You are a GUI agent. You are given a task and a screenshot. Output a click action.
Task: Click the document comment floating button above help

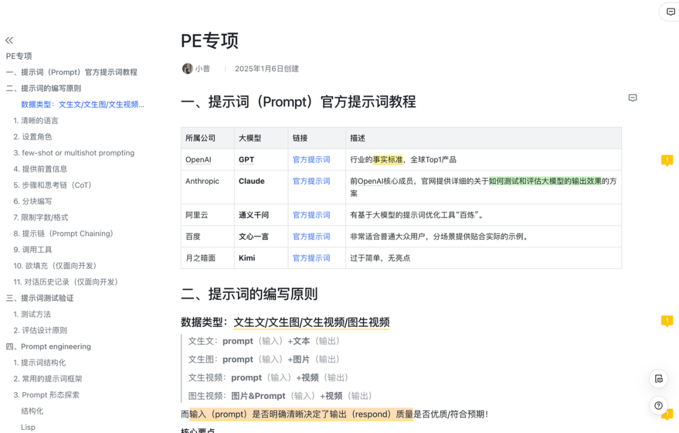point(658,378)
